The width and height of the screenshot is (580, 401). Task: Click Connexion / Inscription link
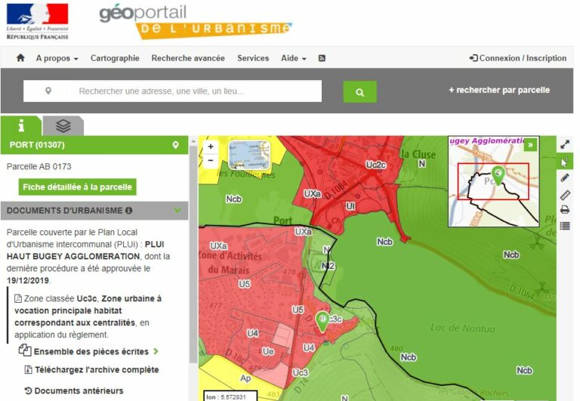point(518,58)
